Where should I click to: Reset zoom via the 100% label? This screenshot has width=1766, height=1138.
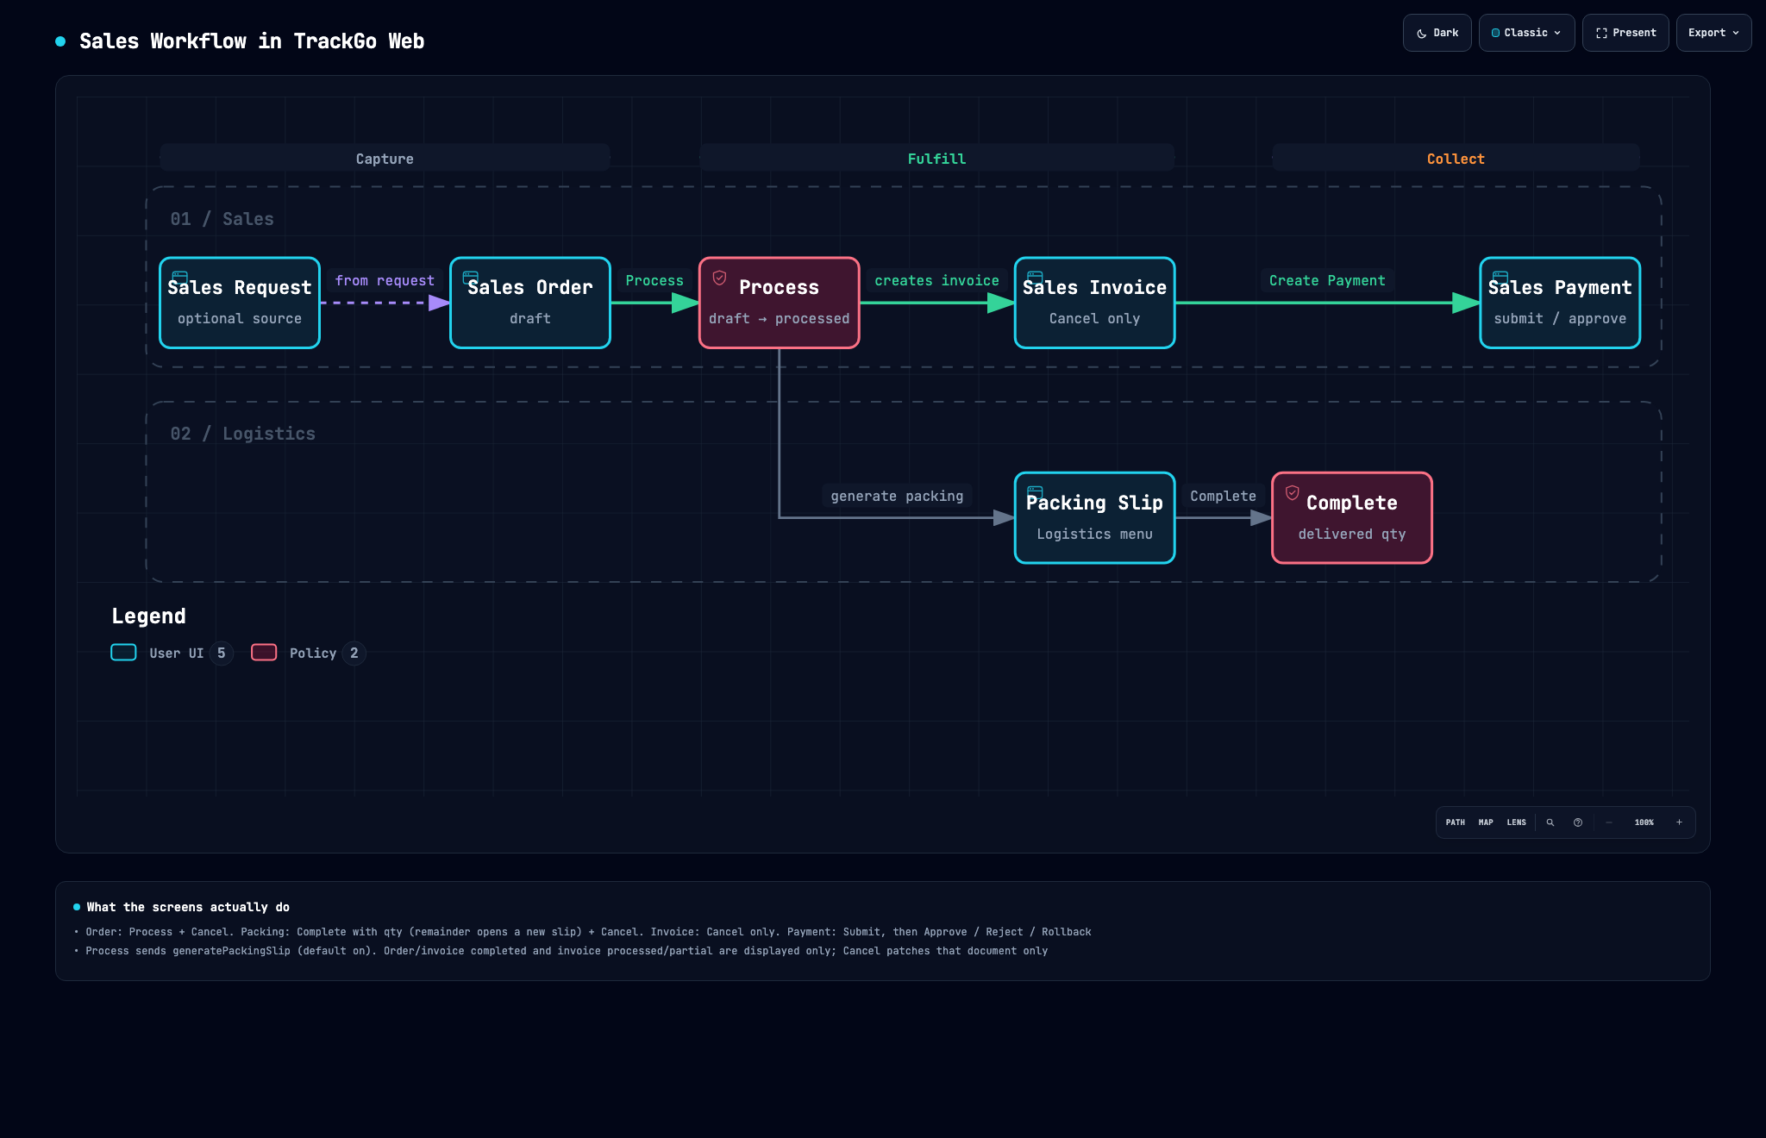[x=1644, y=822]
